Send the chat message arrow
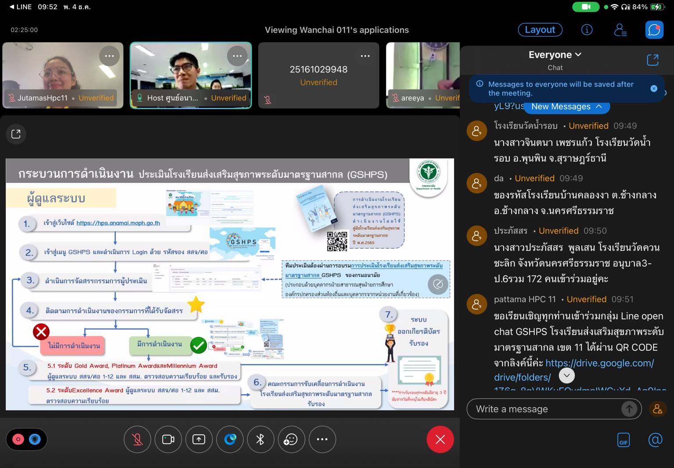Viewport: 674px width, 468px height. point(629,409)
